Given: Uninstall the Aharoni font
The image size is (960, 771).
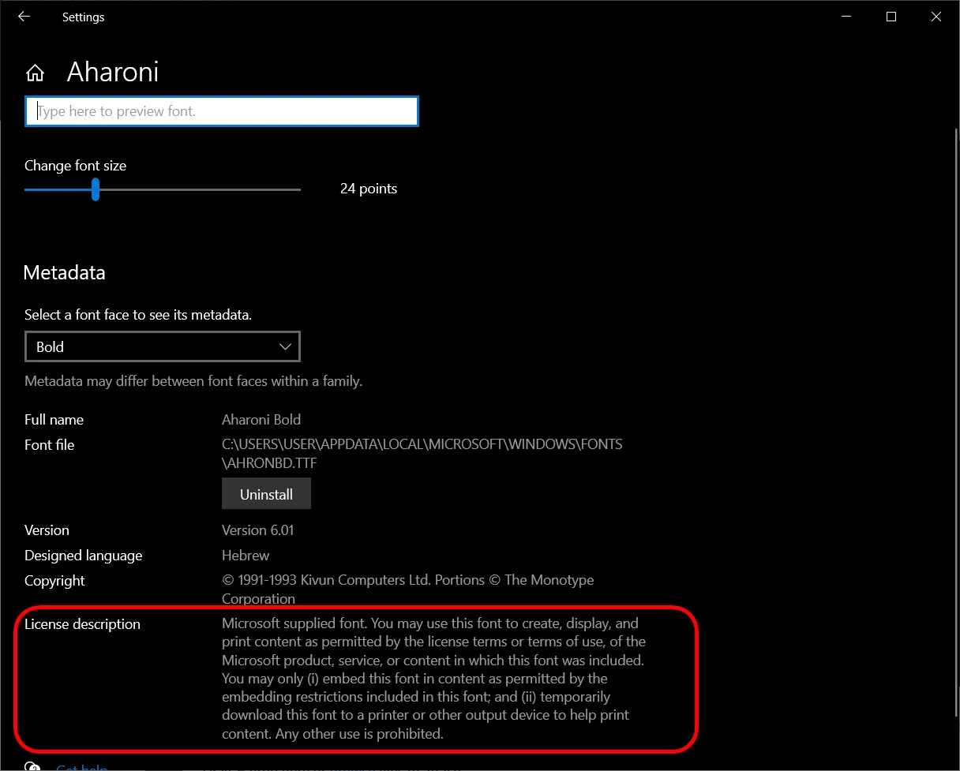Looking at the screenshot, I should [266, 494].
